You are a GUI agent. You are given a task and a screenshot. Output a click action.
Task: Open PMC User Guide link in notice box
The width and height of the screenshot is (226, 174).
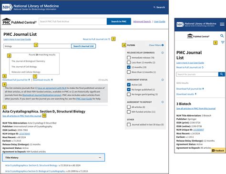[x=84, y=99]
